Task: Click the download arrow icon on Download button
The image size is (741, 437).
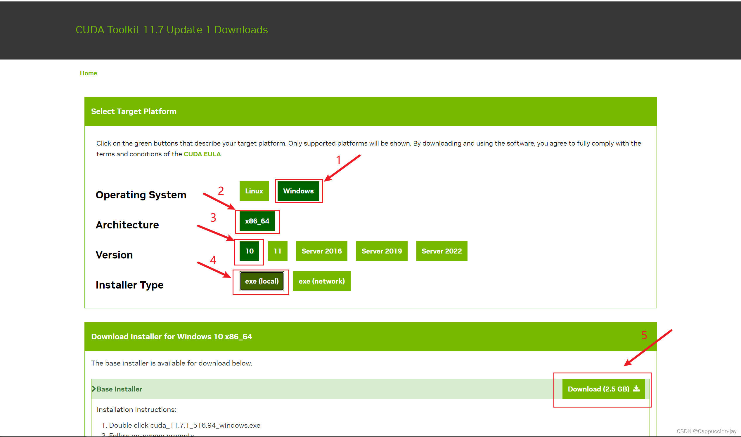Action: tap(636, 389)
